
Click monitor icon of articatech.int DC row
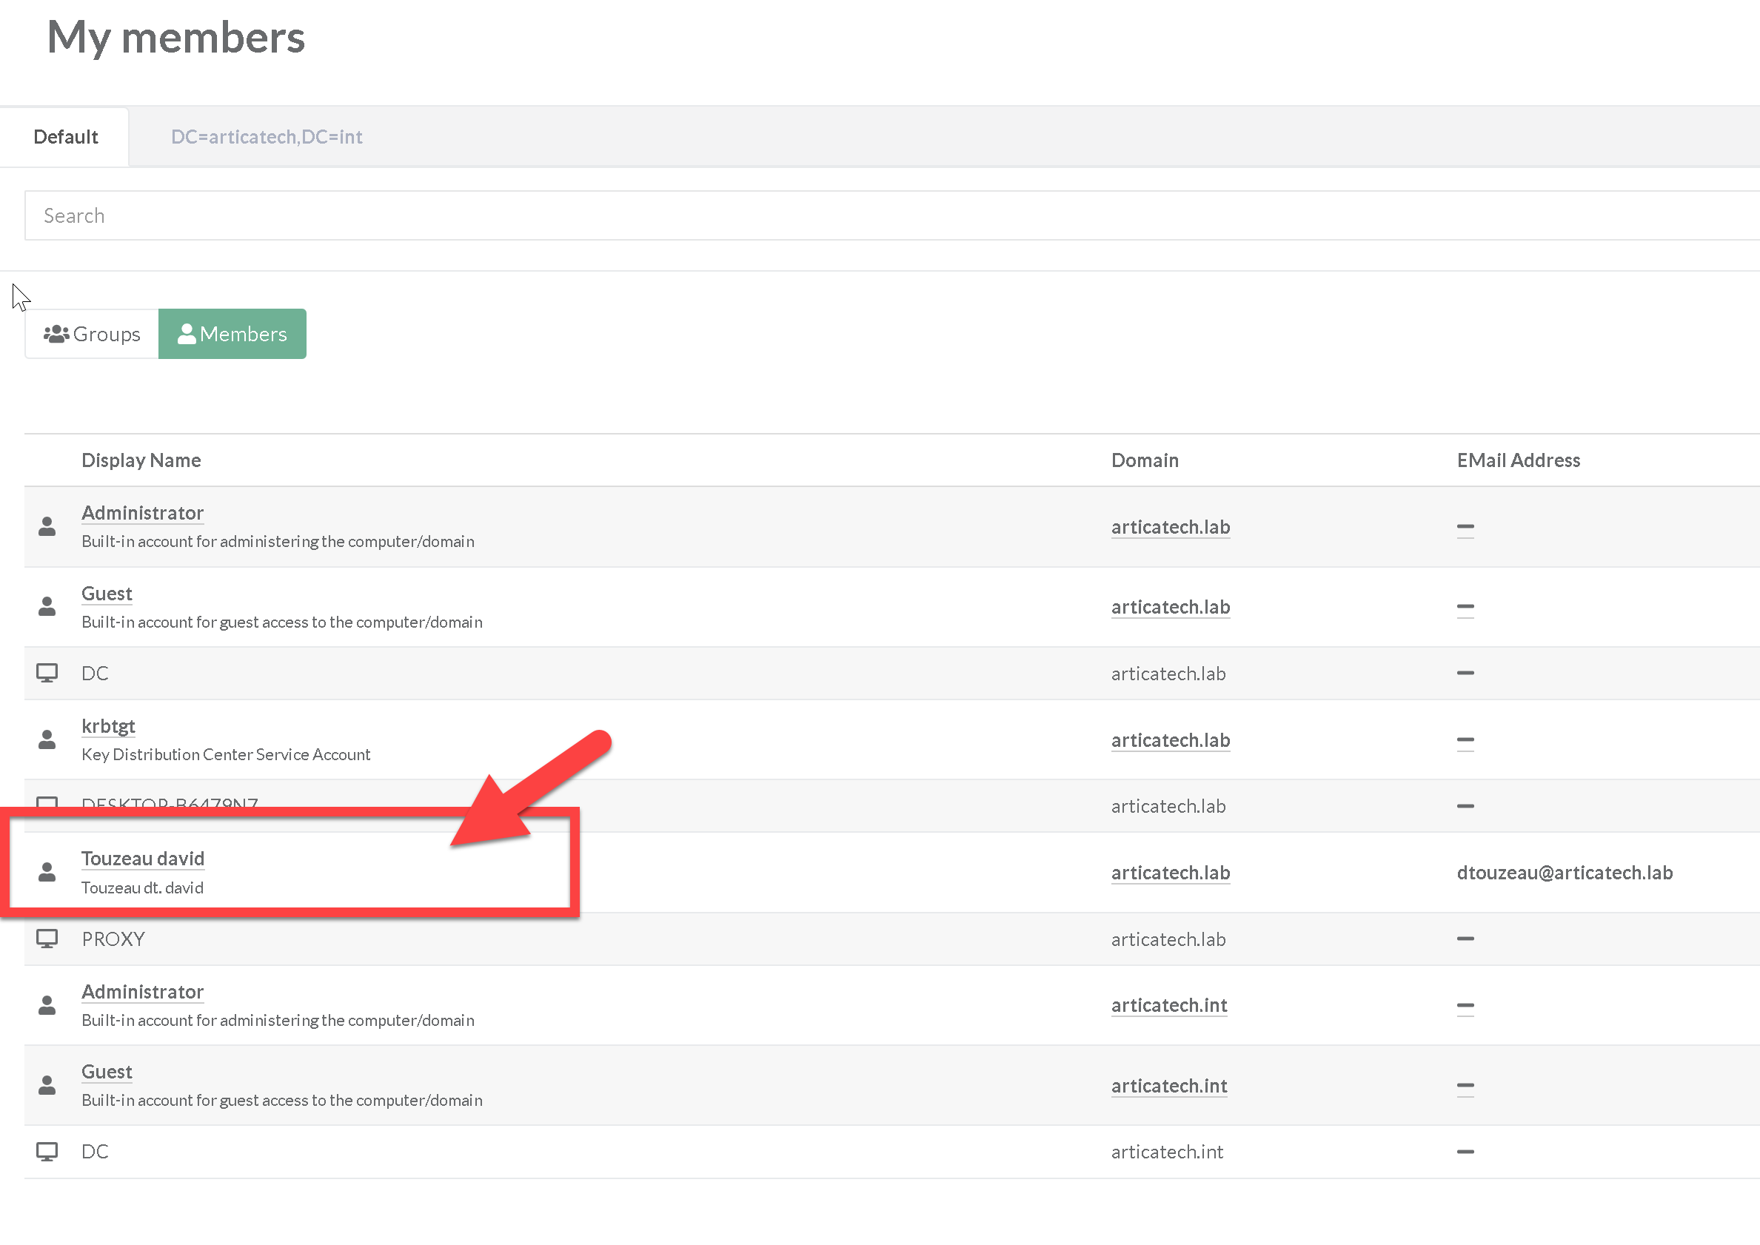pyautogui.click(x=47, y=1151)
